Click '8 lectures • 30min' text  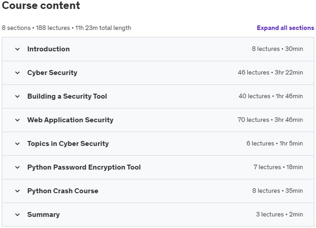[x=277, y=49]
